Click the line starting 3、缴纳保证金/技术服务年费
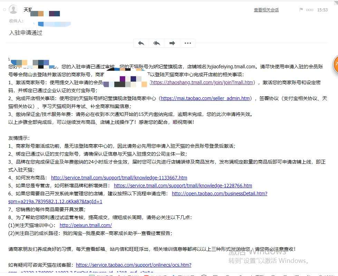Screen dimensions: 338x276 [131, 114]
